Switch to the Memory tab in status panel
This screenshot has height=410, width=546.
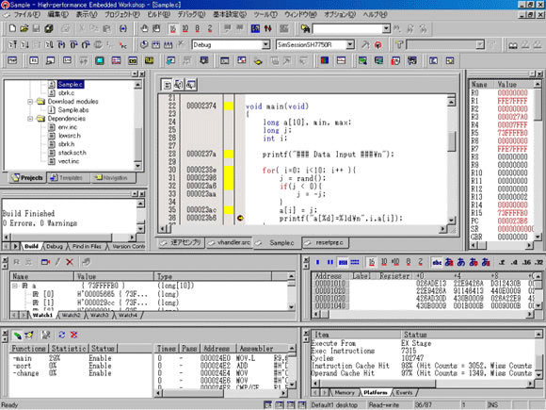[344, 393]
